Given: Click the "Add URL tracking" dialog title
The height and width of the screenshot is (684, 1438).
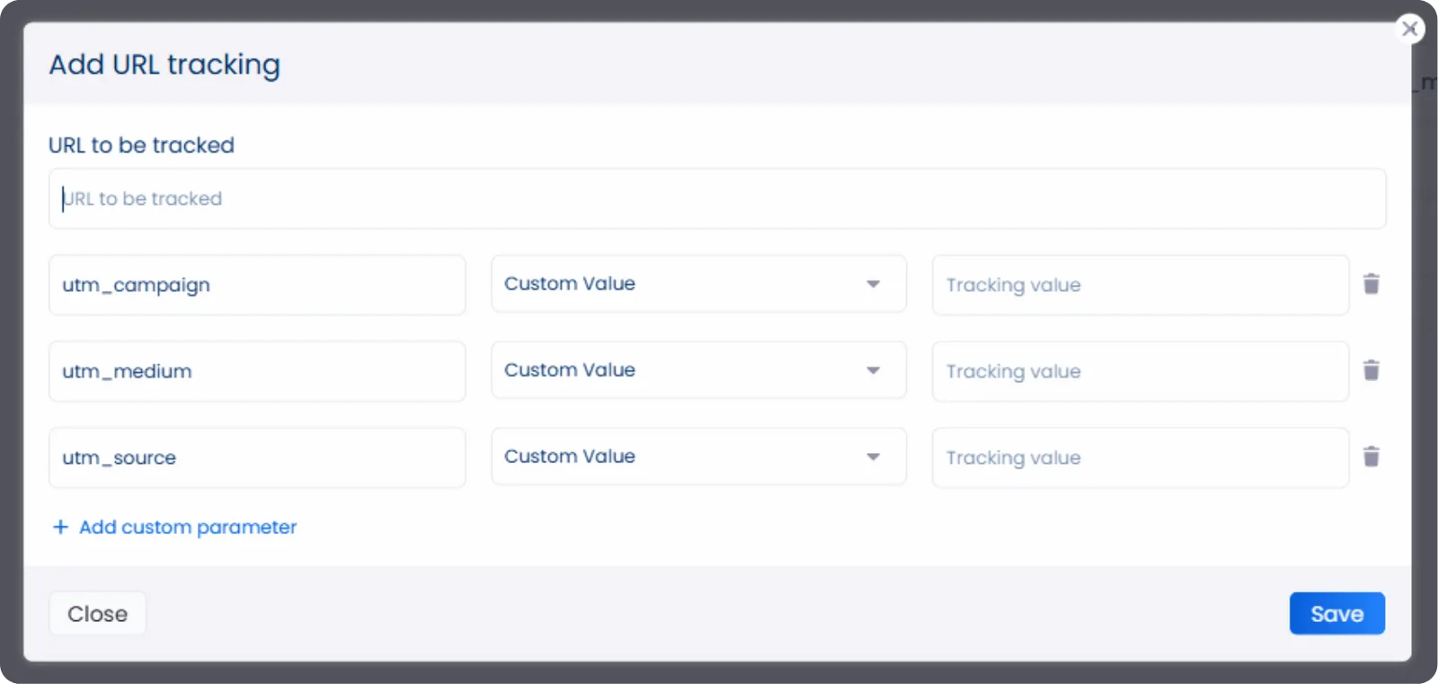Looking at the screenshot, I should [x=164, y=65].
